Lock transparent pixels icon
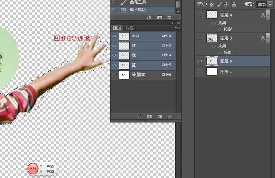275x178 pixels. click(x=211, y=5)
